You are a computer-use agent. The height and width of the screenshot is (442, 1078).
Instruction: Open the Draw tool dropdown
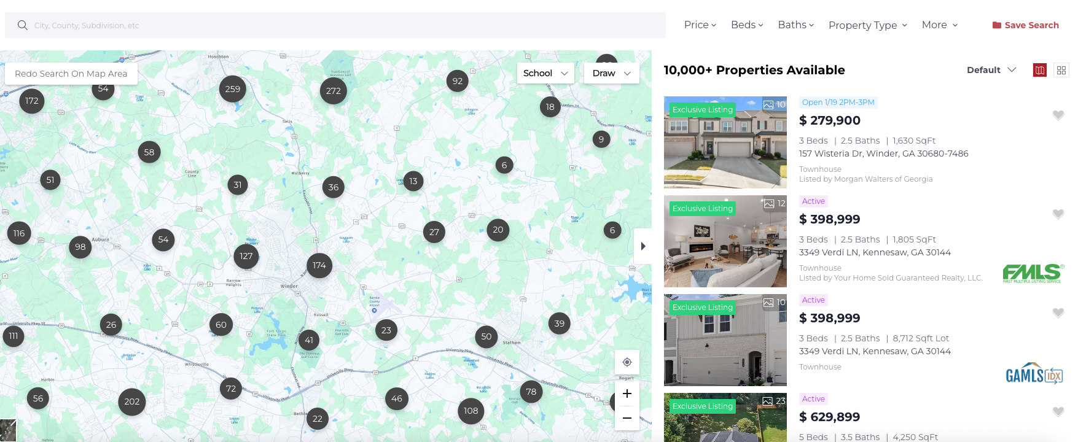[612, 73]
